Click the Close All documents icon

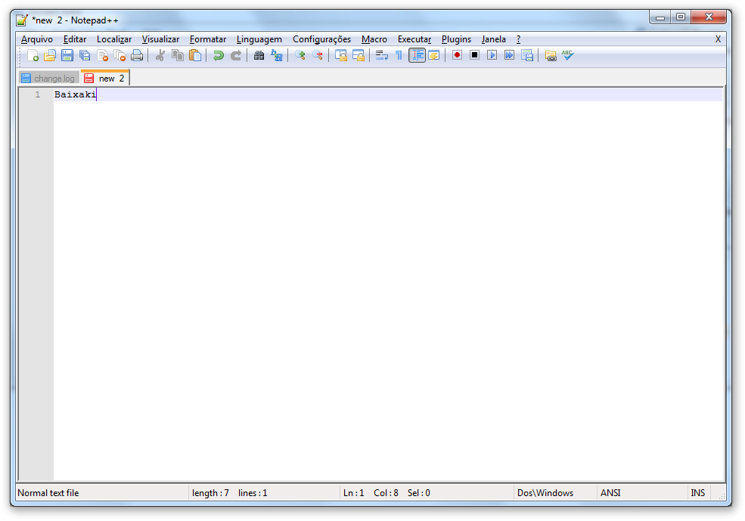click(x=120, y=56)
